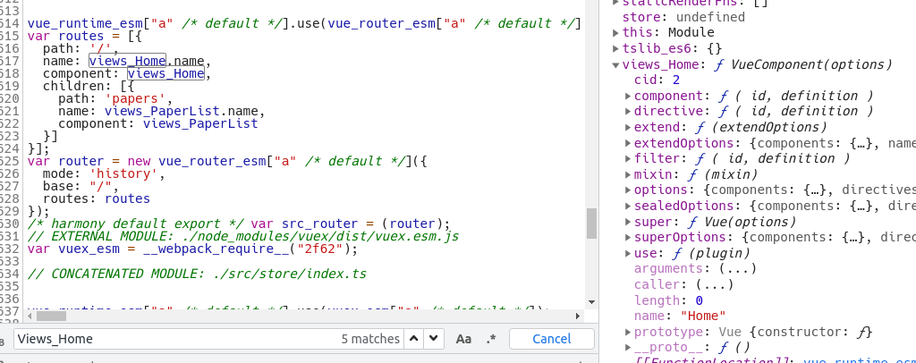The height and width of the screenshot is (363, 916).
Task: Evaluate the caller (...) getter value
Action: (715, 284)
